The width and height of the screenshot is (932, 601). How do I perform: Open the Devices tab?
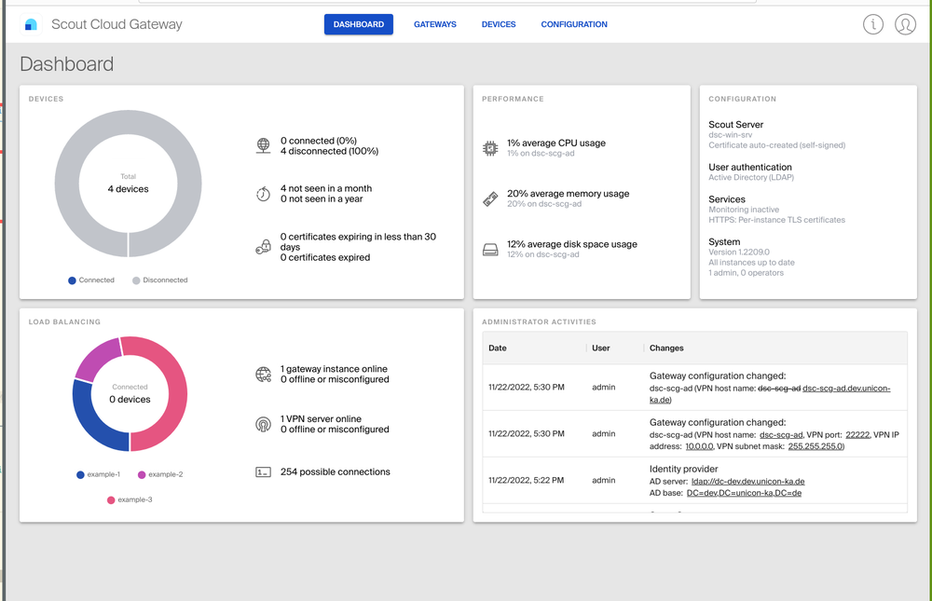499,24
